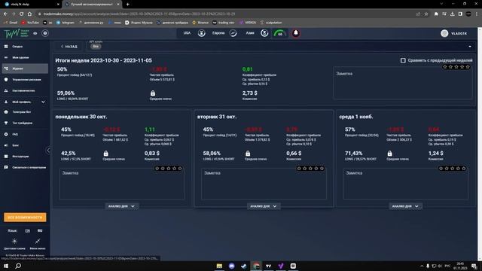Viewport: 482px width, 271px height.
Task: Expand Анализ дня for среда 1 нояб.
Action: (405, 206)
